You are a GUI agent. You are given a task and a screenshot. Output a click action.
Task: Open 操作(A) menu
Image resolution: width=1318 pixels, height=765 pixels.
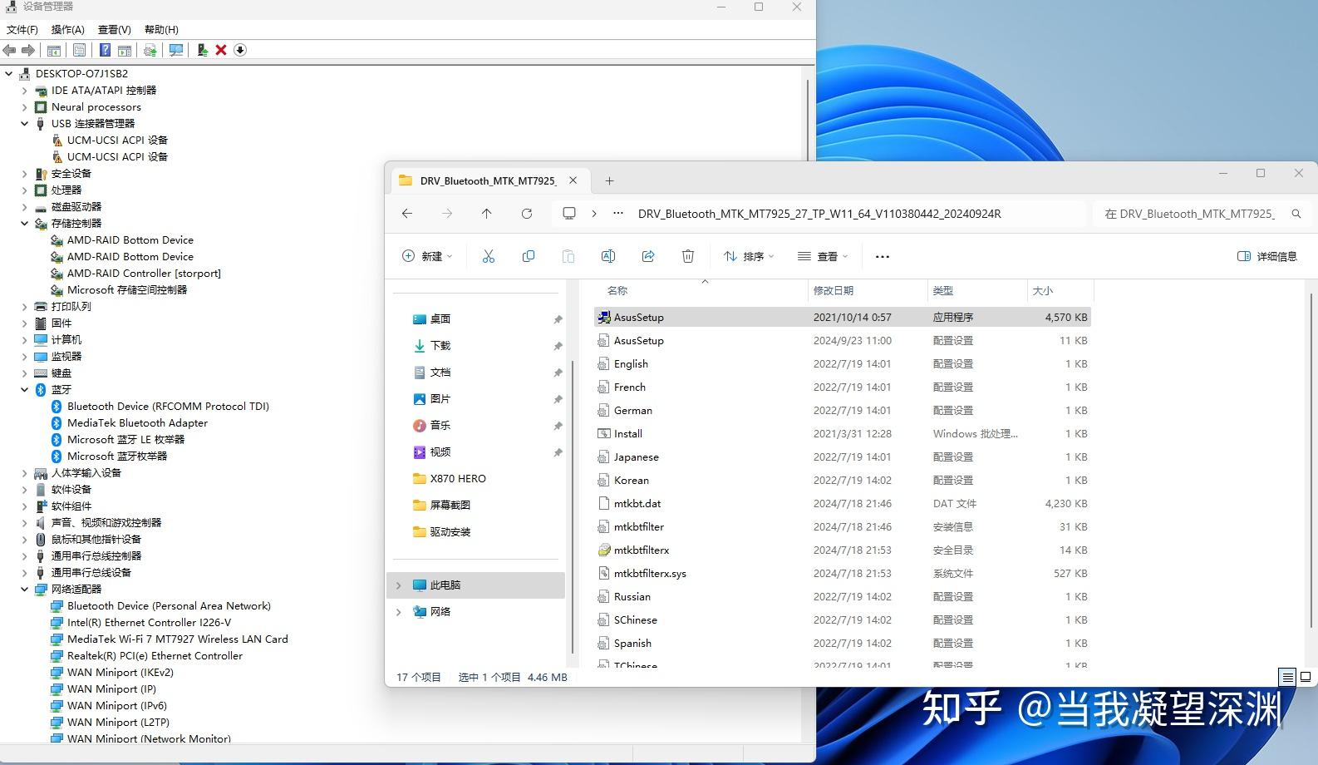(68, 29)
